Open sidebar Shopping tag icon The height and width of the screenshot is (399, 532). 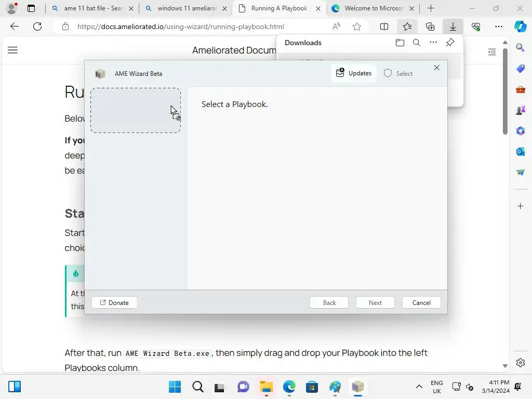pyautogui.click(x=520, y=69)
